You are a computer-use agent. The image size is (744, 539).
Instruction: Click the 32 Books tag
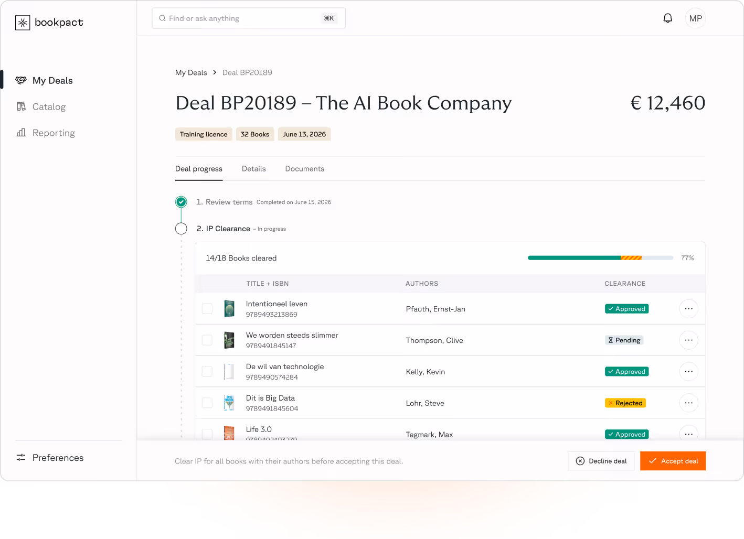[255, 134]
